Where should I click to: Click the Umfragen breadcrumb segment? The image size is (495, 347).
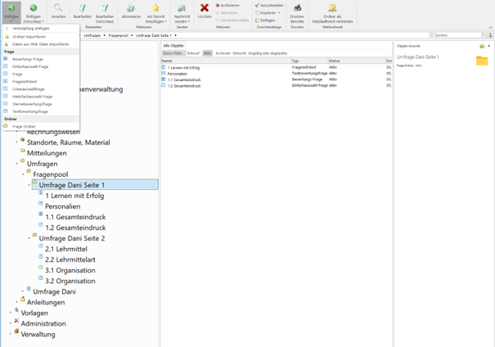[x=92, y=35]
